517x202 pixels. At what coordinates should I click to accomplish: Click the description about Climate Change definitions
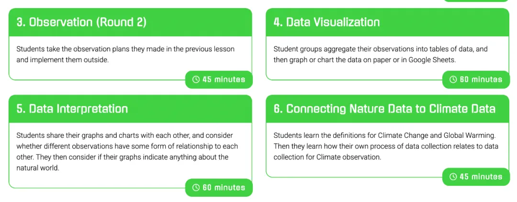386,146
